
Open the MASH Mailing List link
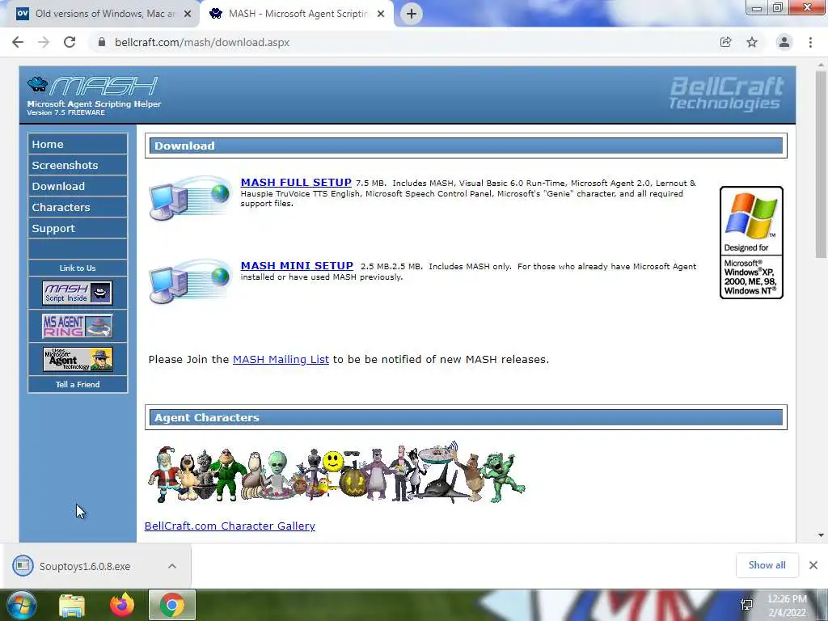[281, 360]
